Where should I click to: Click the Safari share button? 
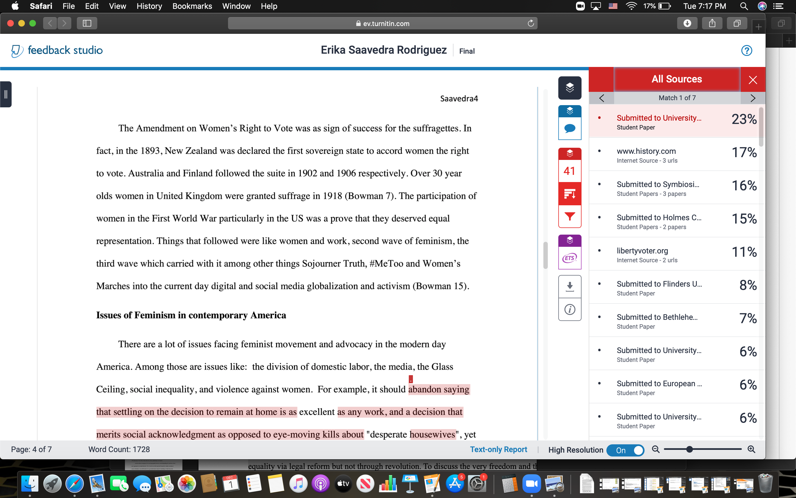(x=712, y=24)
